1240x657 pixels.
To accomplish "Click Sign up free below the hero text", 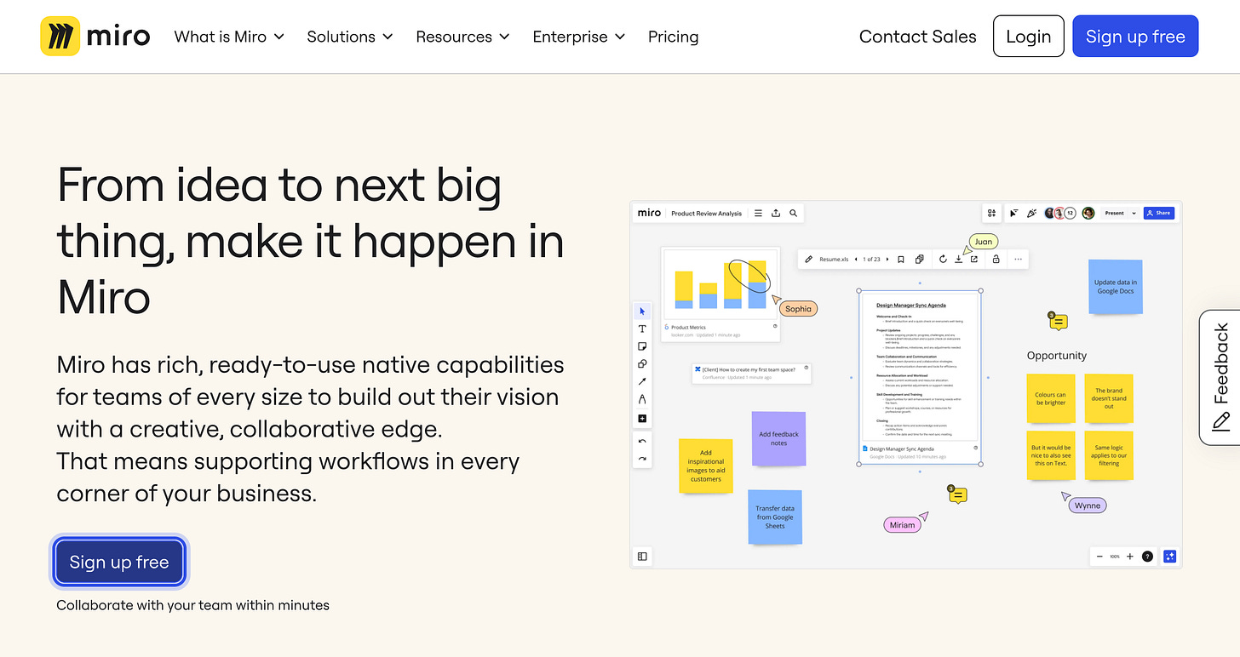I will [x=119, y=562].
